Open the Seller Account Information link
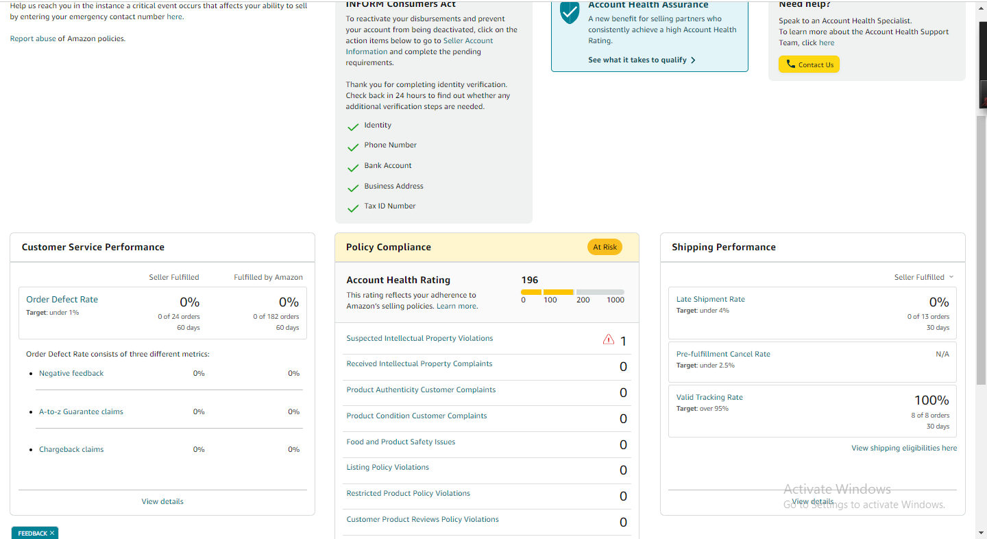The image size is (987, 539). point(419,46)
